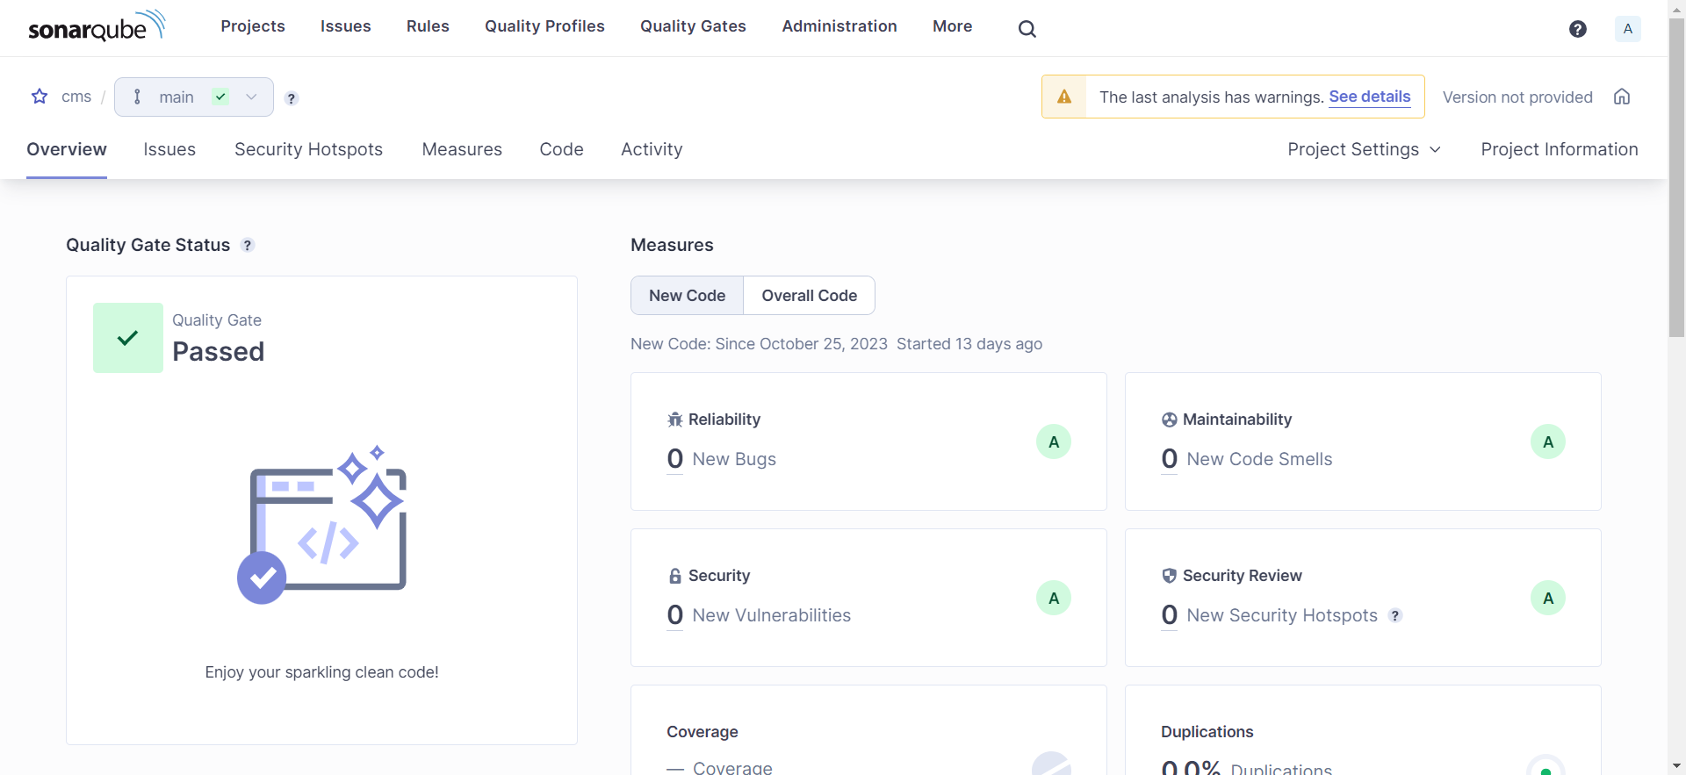Switch to the Code tab
1686x775 pixels.
[x=561, y=149]
